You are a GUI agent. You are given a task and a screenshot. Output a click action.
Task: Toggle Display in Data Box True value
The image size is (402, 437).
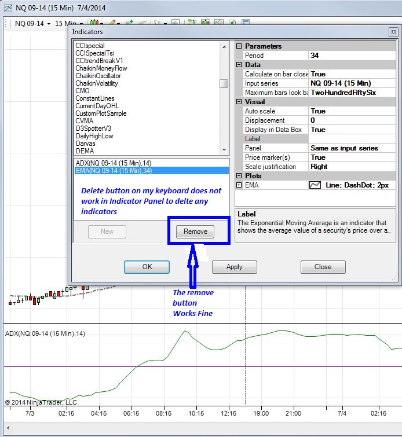click(x=352, y=130)
